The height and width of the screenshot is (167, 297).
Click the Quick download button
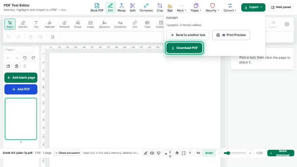(280, 153)
